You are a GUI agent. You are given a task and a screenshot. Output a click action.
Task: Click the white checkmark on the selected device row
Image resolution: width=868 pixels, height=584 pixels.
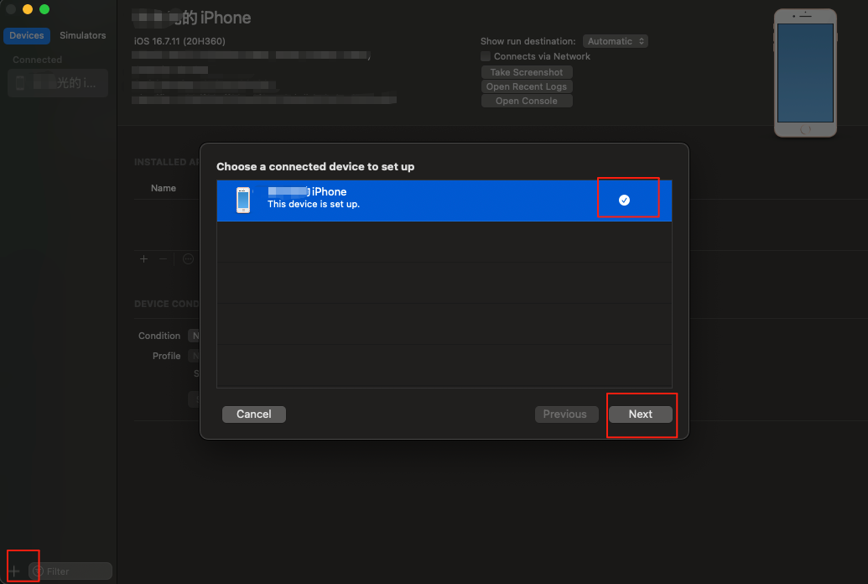click(x=624, y=200)
